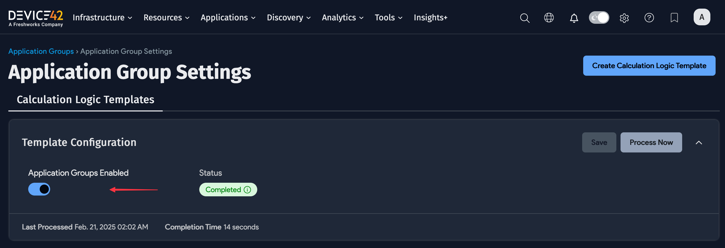This screenshot has width=725, height=248.
Task: Click Create Calculation Logic Template
Action: click(x=649, y=66)
